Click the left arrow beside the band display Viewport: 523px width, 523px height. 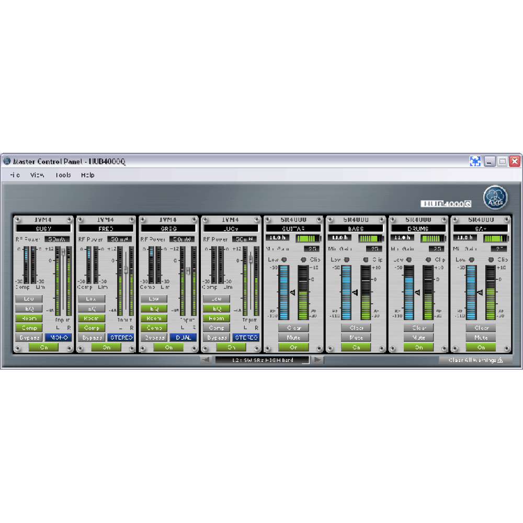tap(206, 360)
